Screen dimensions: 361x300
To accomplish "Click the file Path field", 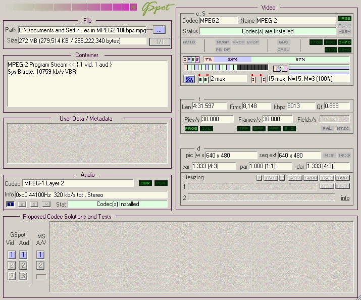I will coord(82,30).
